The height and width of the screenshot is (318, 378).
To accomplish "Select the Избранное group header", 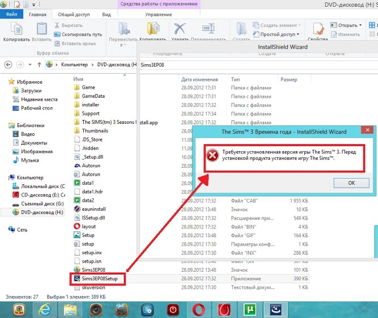I will click(26, 82).
